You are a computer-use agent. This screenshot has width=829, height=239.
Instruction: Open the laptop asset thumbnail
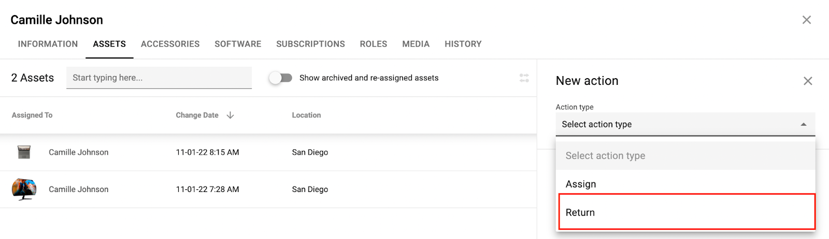pos(24,152)
